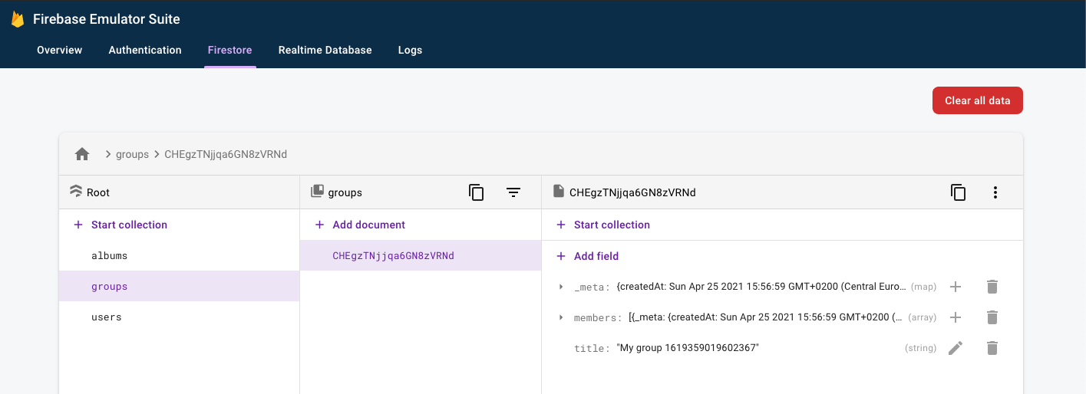Click the home icon in breadcrumb
Image resolution: width=1086 pixels, height=394 pixels.
click(82, 154)
